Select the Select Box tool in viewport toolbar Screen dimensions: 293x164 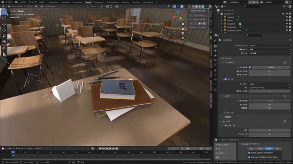pos(4,12)
